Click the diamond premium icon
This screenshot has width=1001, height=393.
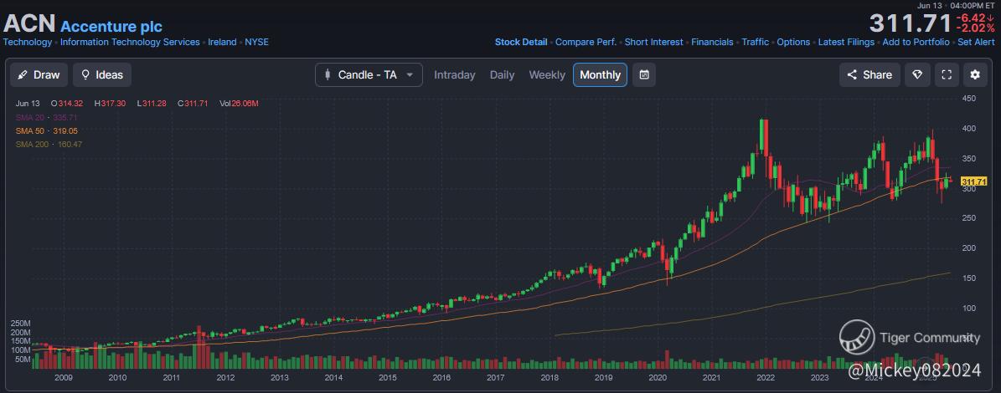917,74
